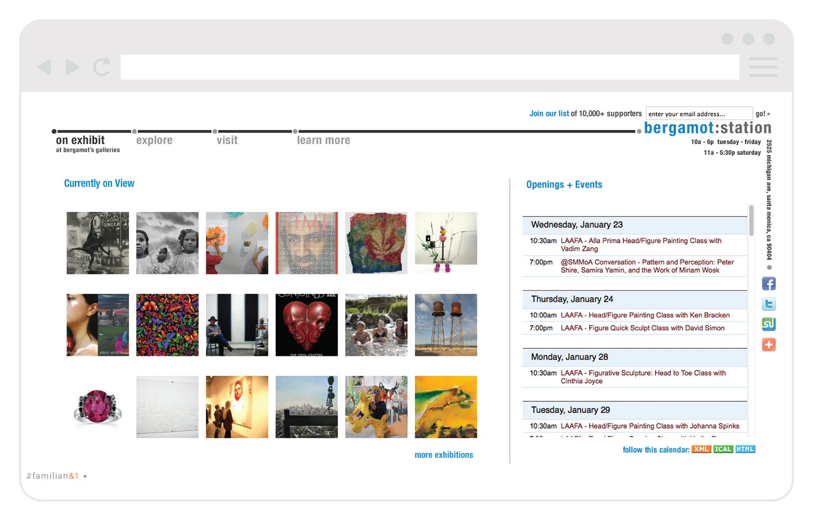Screen dimensions: 813x521
Task: Click the plus sign next to familian&1
Action: tap(85, 476)
